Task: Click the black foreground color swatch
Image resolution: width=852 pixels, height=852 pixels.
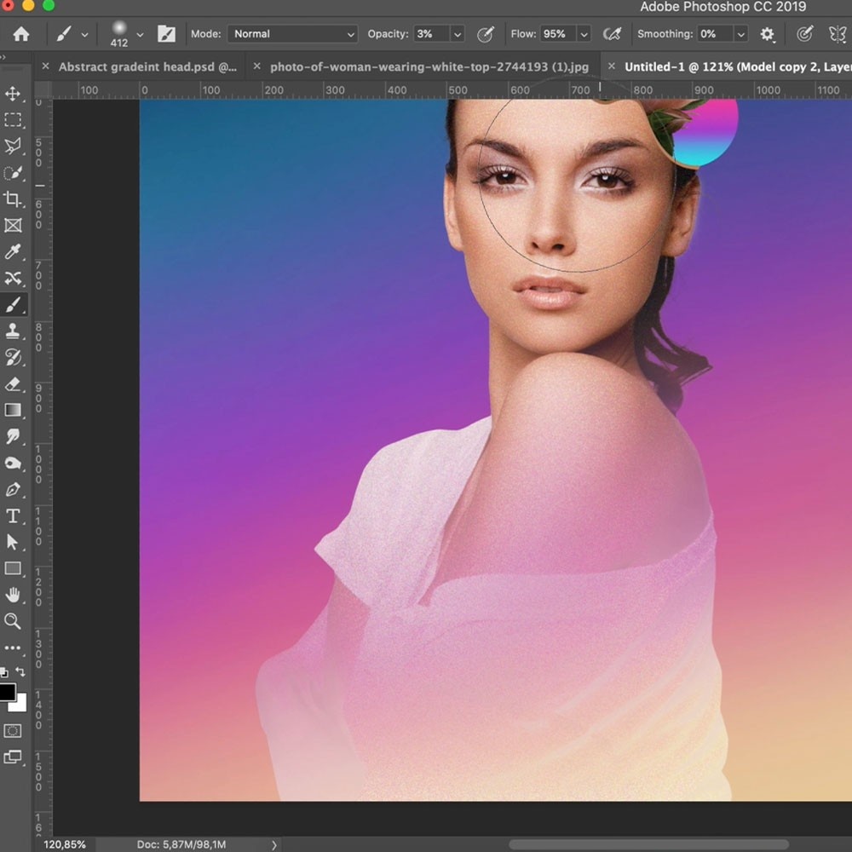Action: coord(8,691)
